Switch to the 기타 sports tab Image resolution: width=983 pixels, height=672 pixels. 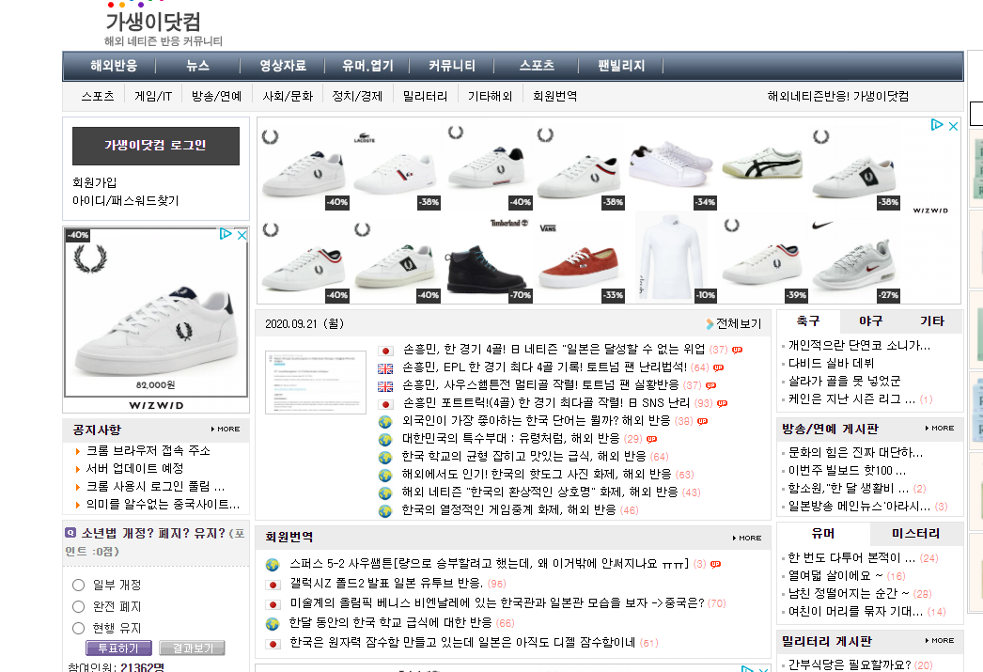931,320
